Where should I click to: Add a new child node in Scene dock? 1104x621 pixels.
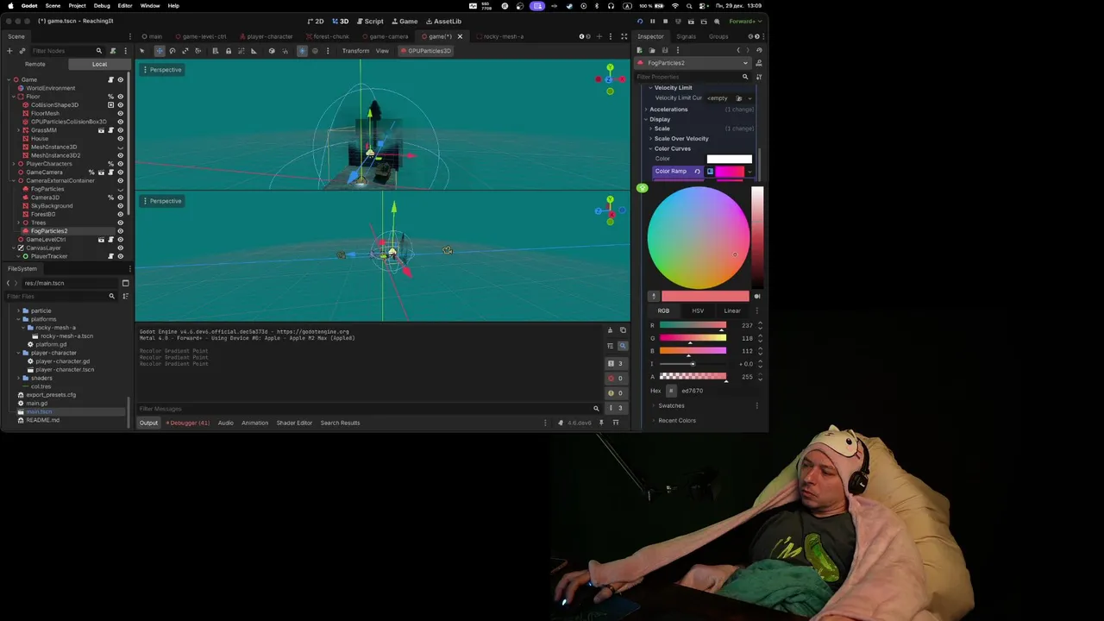(x=9, y=51)
